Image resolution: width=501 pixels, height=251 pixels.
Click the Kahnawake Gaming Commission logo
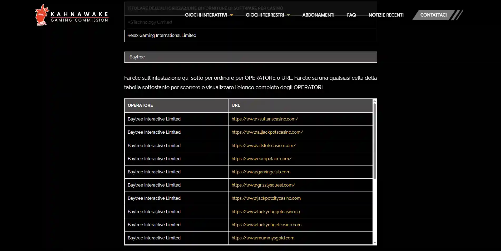pos(72,15)
